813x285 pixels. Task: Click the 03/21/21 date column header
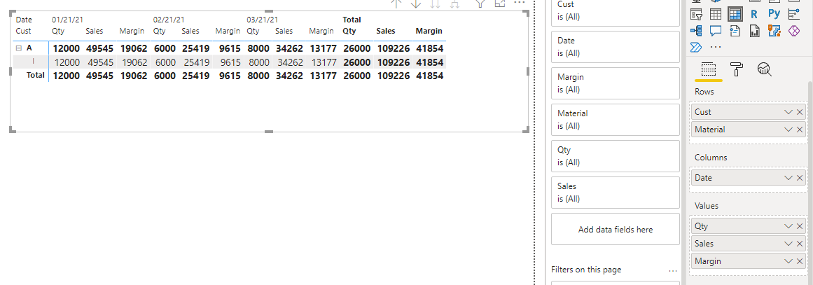263,20
